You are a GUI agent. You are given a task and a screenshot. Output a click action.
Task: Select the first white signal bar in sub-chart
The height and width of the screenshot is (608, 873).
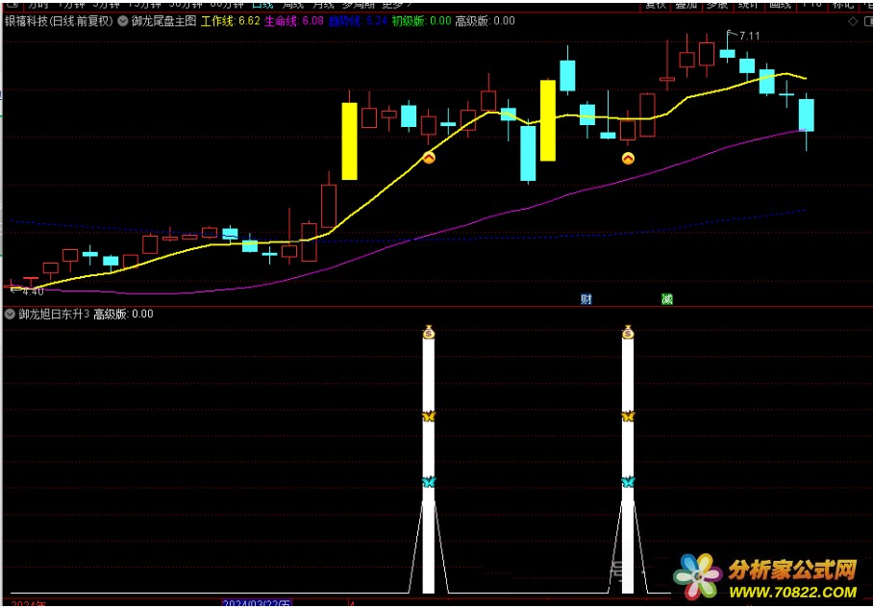point(428,466)
